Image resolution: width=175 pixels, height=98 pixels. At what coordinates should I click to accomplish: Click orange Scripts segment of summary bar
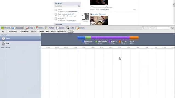134,38
